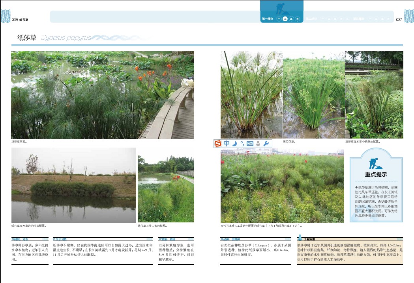Viewport: 414px width, 283px height.
Task: Select the 第一部分 section tab
Action: pyautogui.click(x=267, y=18)
